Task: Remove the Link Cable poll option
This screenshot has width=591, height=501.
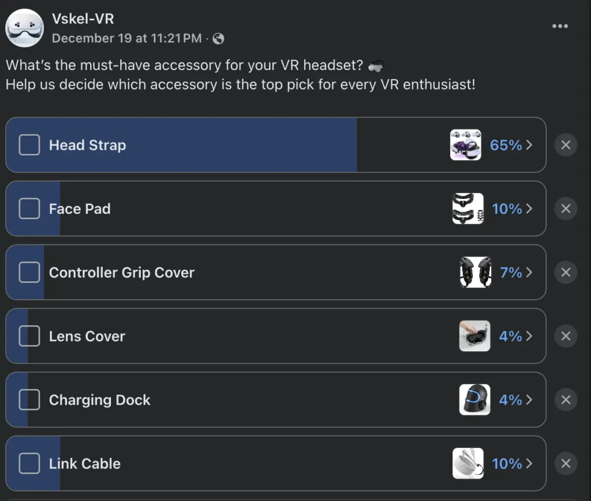Action: (566, 463)
